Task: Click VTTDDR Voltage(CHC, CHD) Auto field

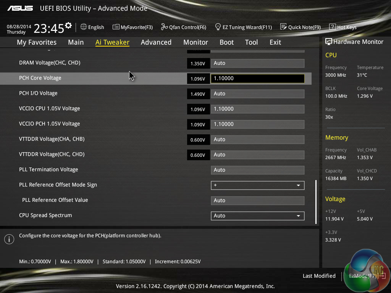Action: (258, 155)
